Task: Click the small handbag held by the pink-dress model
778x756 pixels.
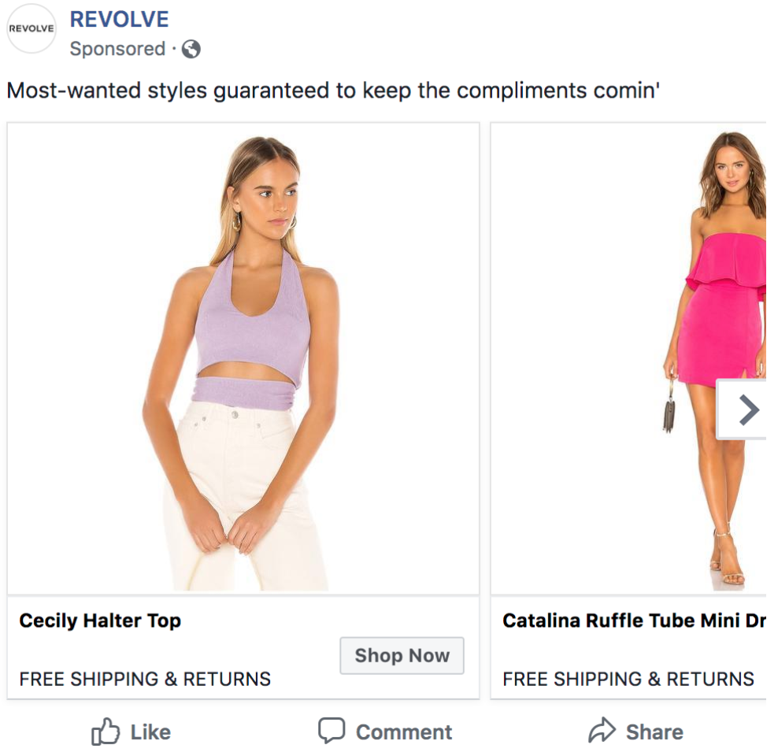Action: (669, 412)
